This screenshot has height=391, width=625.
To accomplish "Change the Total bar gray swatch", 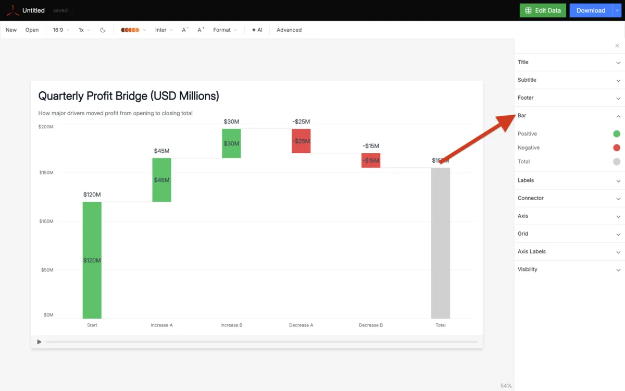I will tap(617, 162).
